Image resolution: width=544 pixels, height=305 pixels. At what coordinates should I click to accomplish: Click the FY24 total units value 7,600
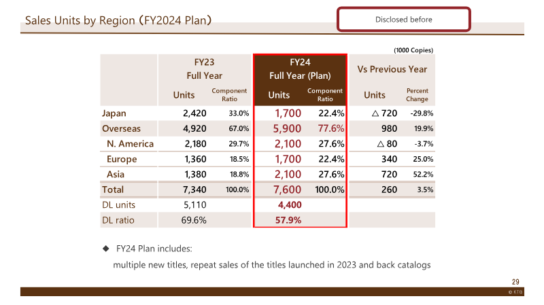tap(287, 190)
